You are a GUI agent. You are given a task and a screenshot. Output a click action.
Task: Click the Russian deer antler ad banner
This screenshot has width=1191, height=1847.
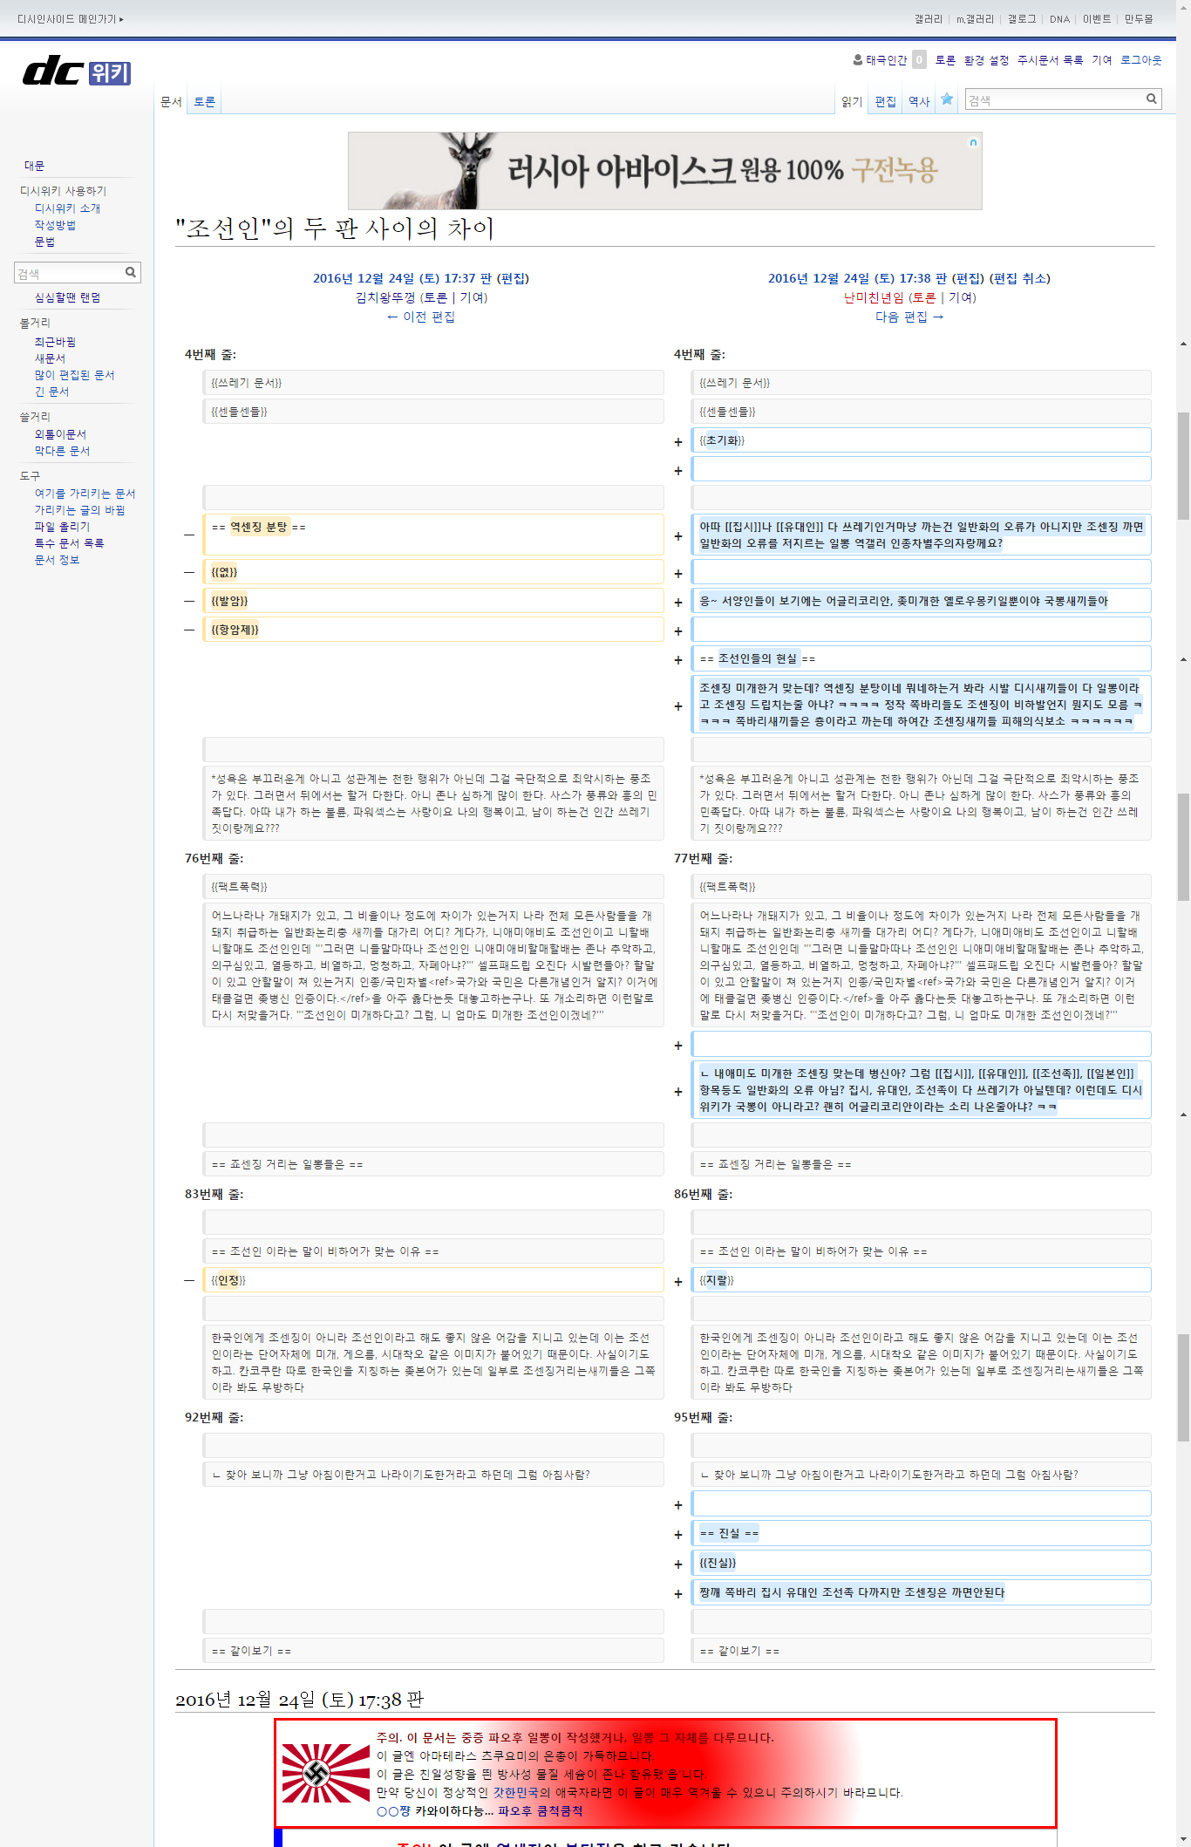(664, 171)
